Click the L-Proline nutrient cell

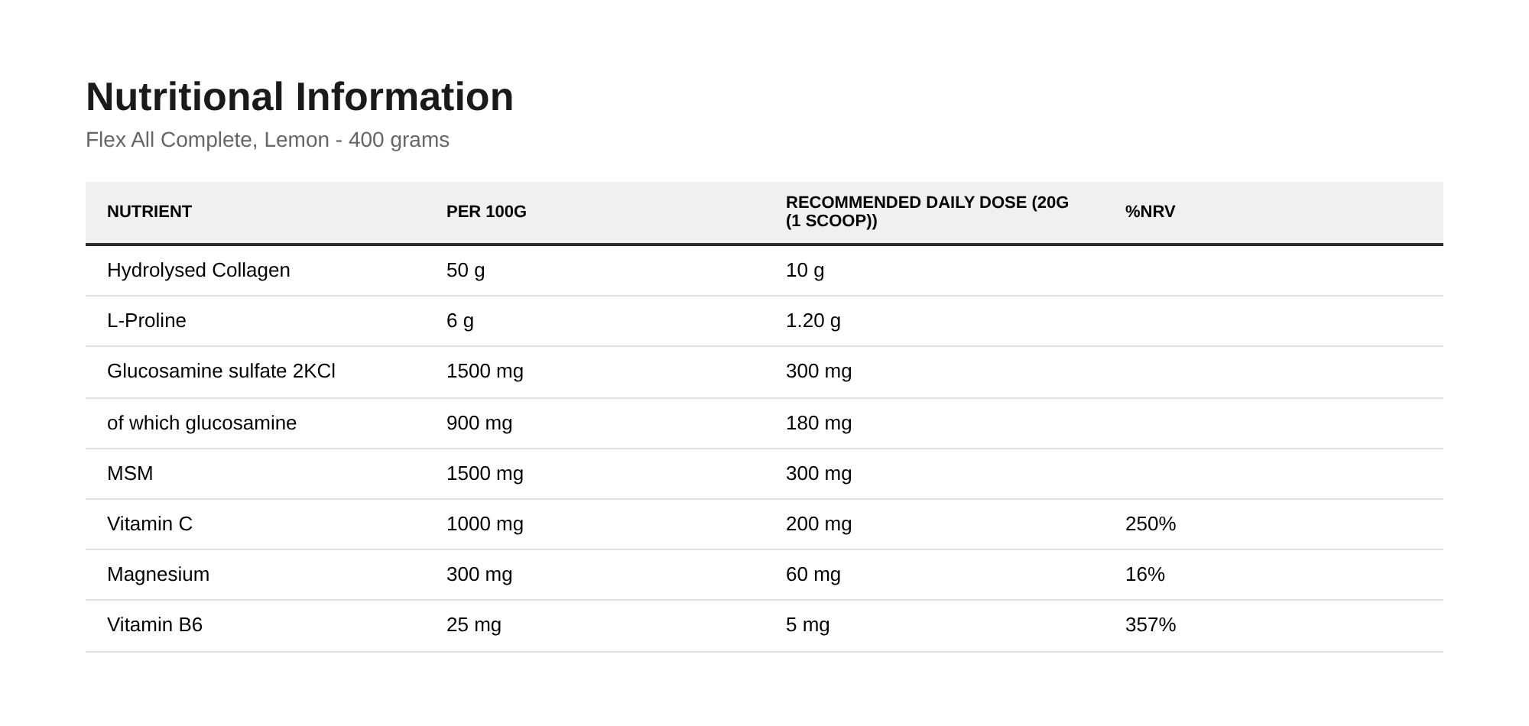147,321
